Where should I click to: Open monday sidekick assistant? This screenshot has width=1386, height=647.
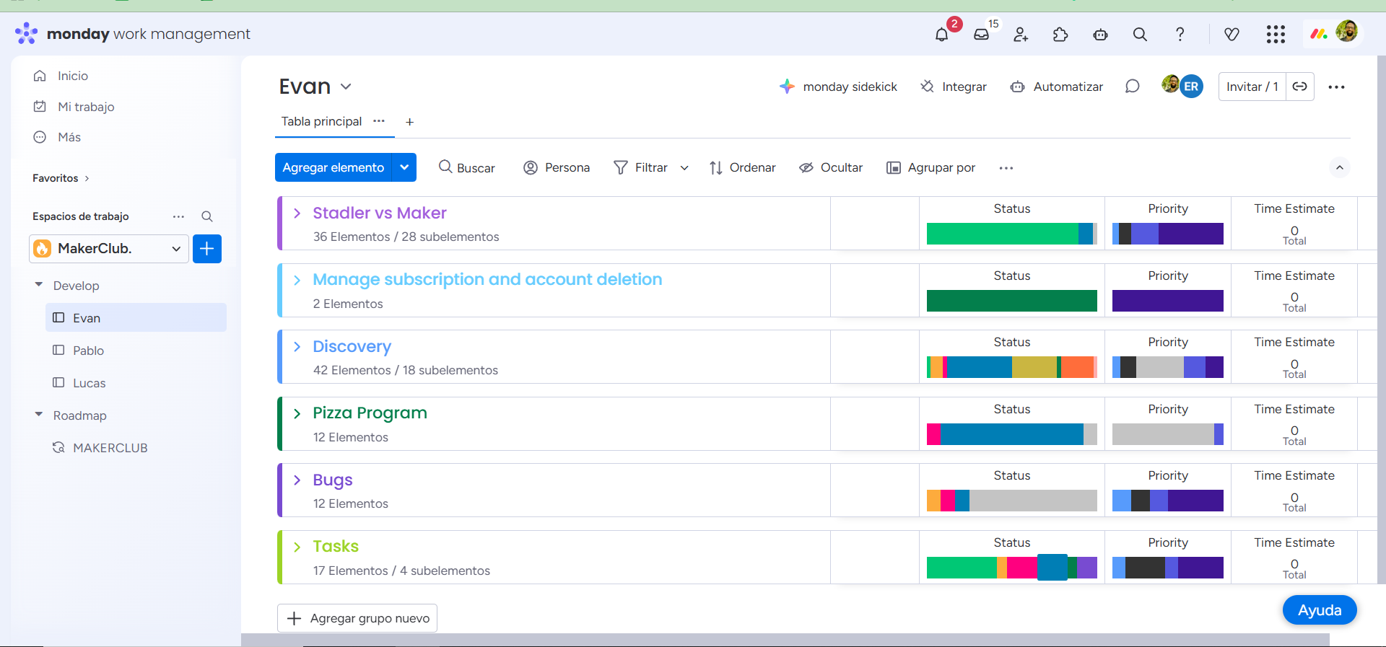click(838, 87)
